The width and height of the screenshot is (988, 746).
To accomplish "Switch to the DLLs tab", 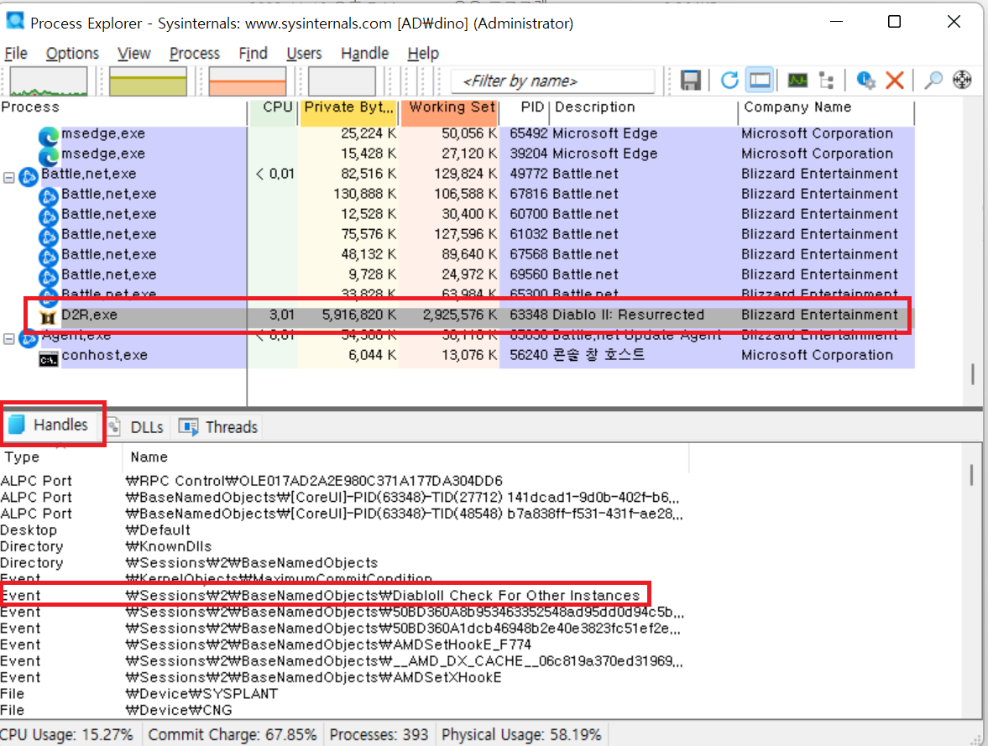I will click(x=137, y=427).
